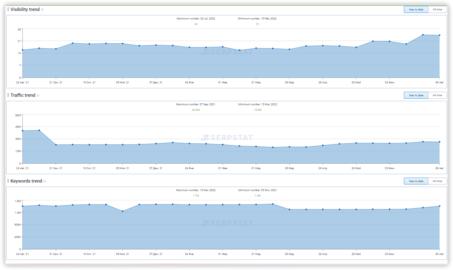The width and height of the screenshot is (453, 270).
Task: Select Year to date on Visibility trend
Action: pyautogui.click(x=416, y=9)
